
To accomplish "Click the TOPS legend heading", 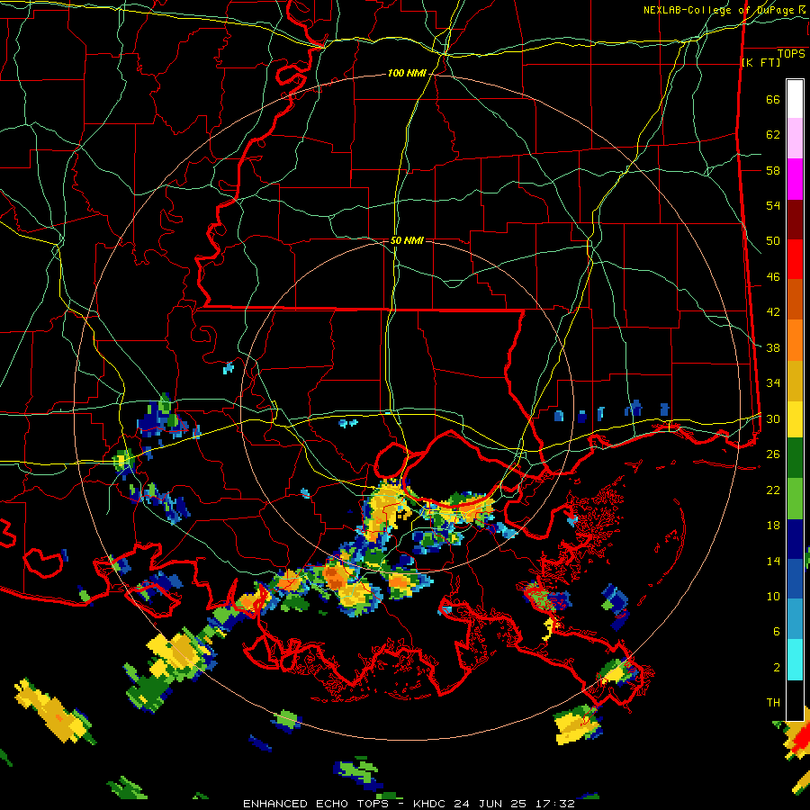I will coord(791,54).
